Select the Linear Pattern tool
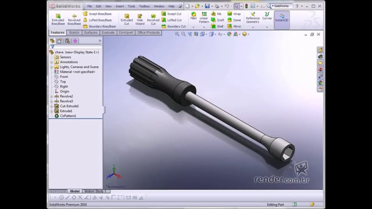The height and width of the screenshot is (209, 372). tap(204, 17)
